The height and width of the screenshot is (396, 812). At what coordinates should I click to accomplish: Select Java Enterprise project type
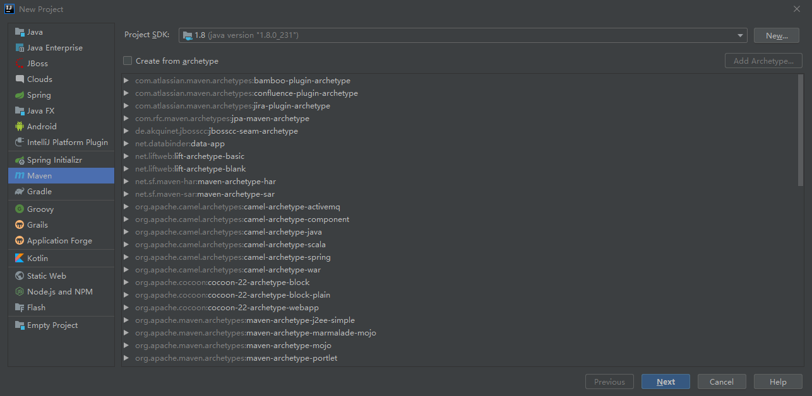click(54, 48)
